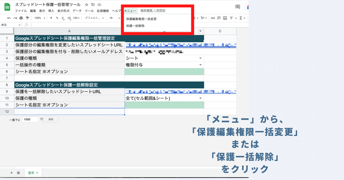Decrease decimal places

tap(63, 18)
